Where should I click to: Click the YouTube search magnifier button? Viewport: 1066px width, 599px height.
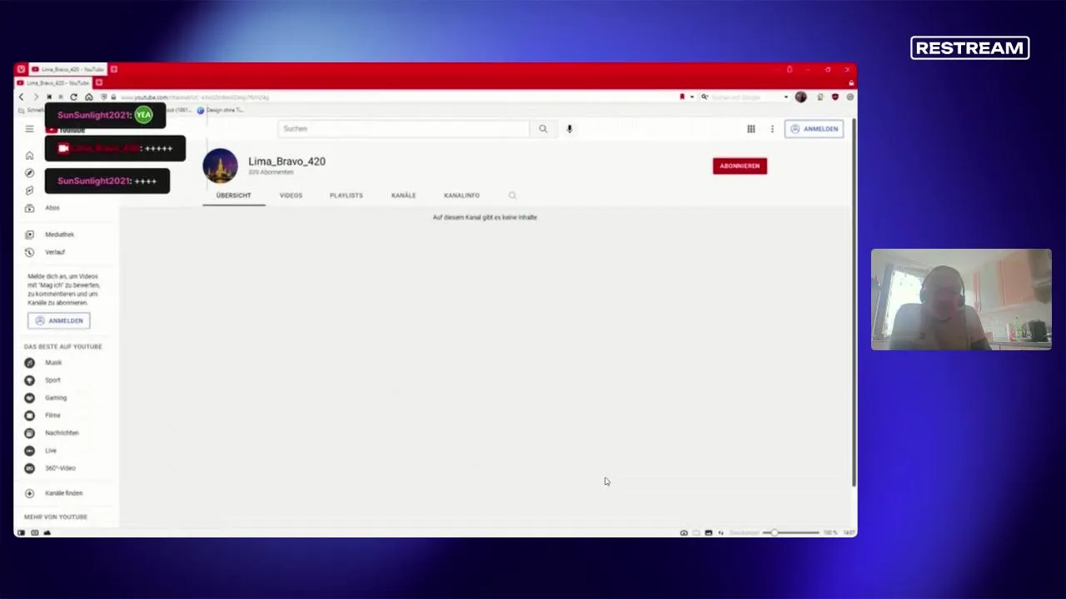(x=543, y=129)
